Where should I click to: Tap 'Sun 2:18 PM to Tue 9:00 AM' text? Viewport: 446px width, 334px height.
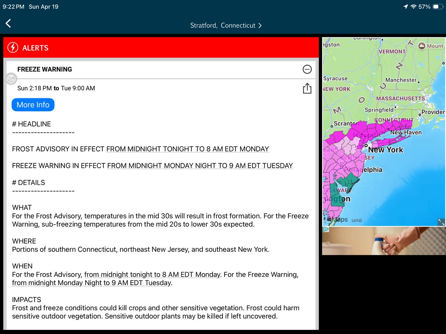point(56,88)
